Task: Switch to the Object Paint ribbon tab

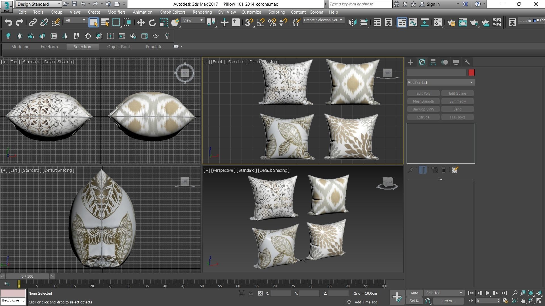Action: 118,47
